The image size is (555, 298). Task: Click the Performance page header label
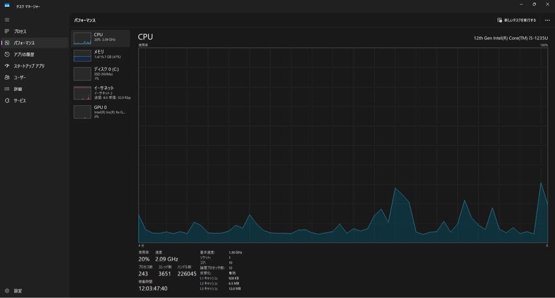click(85, 21)
